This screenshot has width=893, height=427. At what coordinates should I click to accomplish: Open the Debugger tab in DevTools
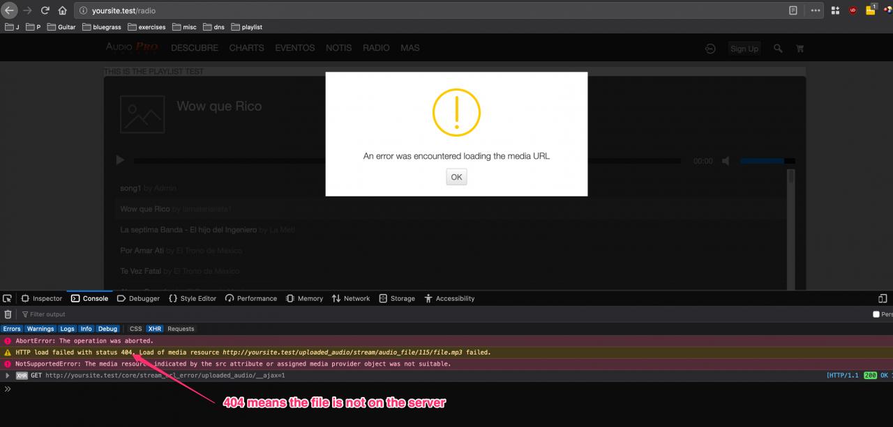(x=138, y=298)
